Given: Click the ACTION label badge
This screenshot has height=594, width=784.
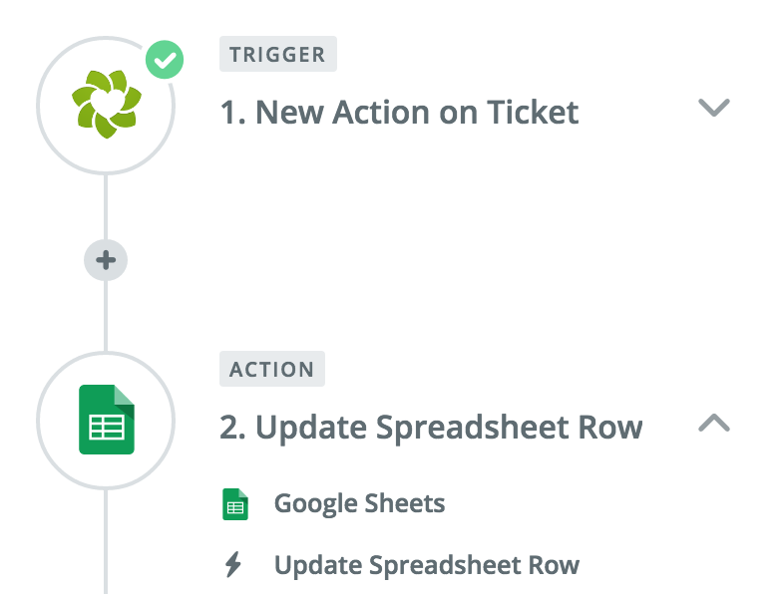Looking at the screenshot, I should pos(272,369).
